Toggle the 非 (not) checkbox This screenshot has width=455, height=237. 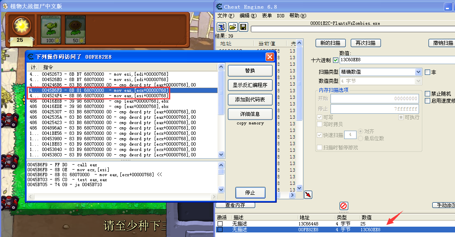pos(427,72)
